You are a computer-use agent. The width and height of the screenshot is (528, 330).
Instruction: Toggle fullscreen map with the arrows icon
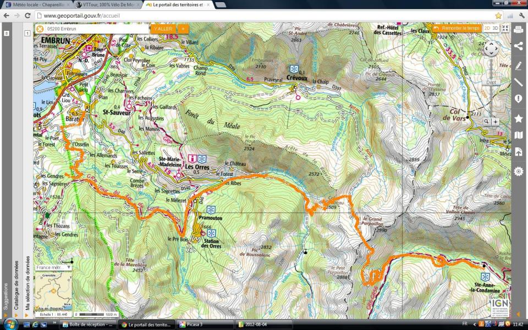tap(505, 28)
